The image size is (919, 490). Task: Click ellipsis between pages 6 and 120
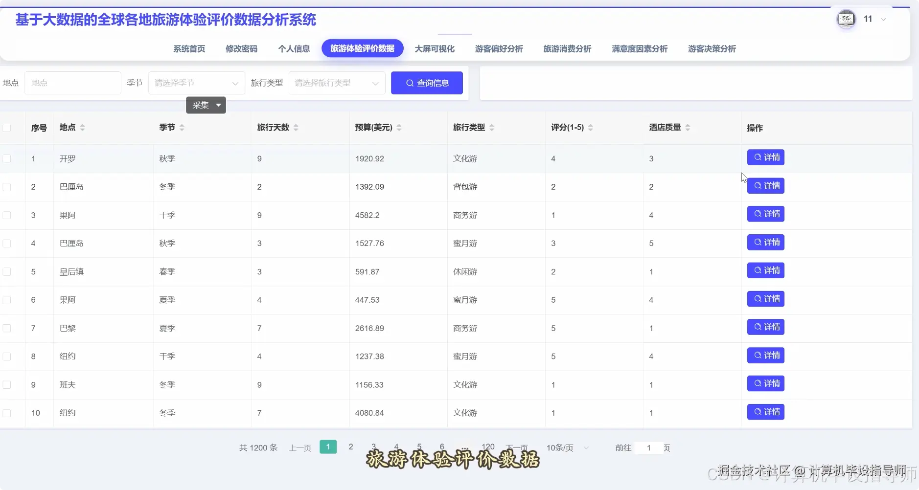pos(464,447)
